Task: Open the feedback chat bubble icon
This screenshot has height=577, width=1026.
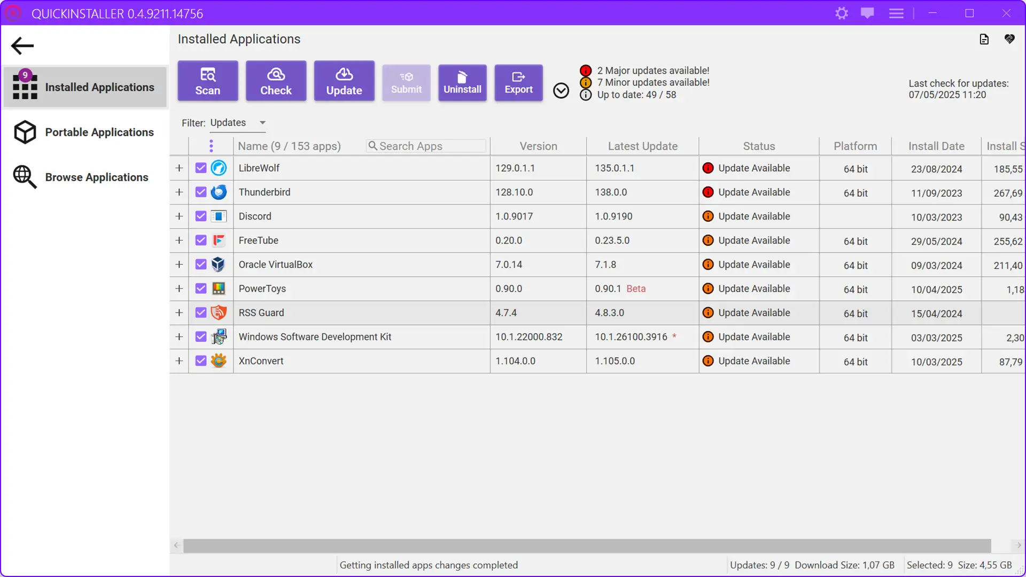Action: [x=867, y=13]
